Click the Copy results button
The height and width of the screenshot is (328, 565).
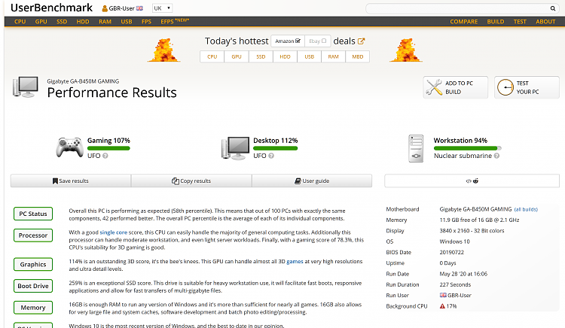coord(191,181)
